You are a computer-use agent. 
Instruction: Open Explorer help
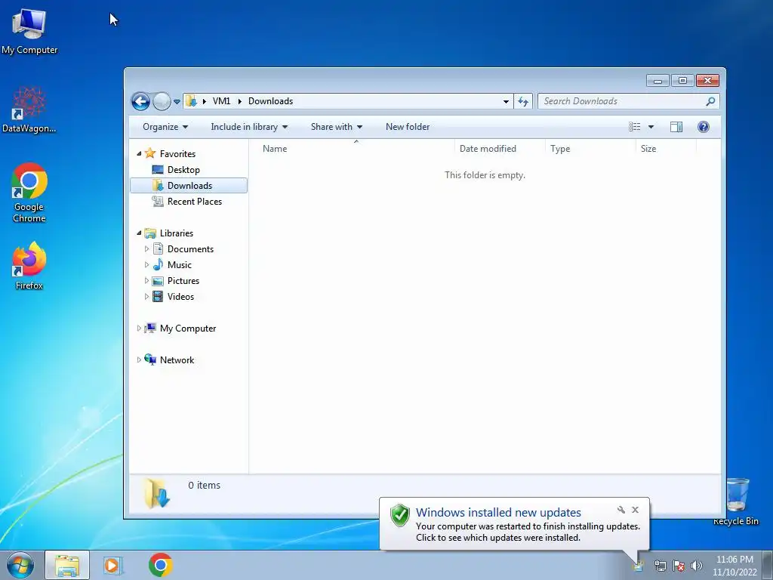pyautogui.click(x=704, y=127)
